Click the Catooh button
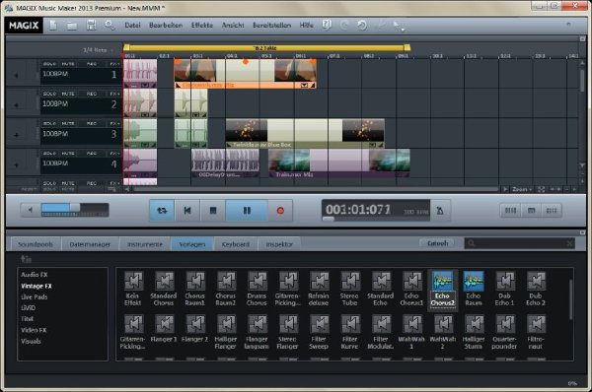 click(x=437, y=243)
